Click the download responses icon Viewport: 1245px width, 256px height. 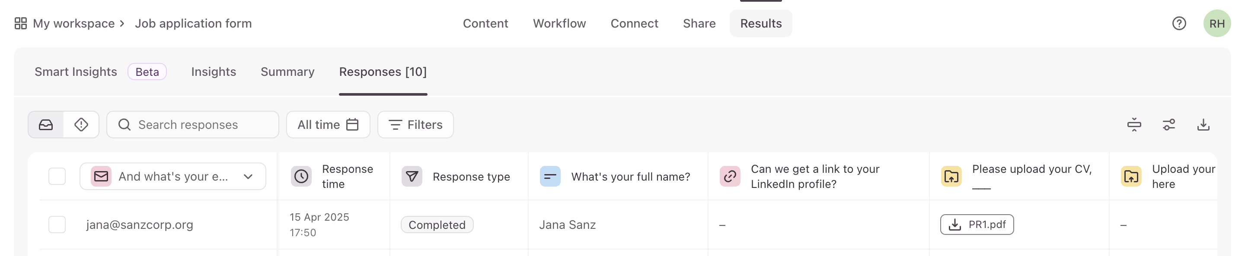pyautogui.click(x=1203, y=125)
